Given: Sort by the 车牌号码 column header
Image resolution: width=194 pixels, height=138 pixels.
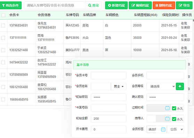Looking at the screenshot, I should (72, 15).
